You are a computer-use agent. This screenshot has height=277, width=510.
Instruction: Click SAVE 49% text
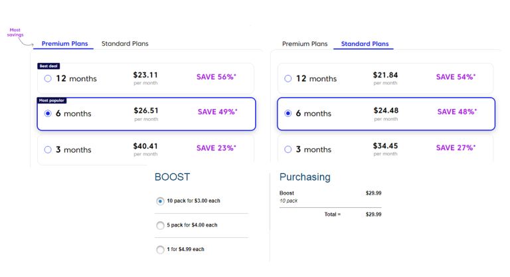pos(218,112)
